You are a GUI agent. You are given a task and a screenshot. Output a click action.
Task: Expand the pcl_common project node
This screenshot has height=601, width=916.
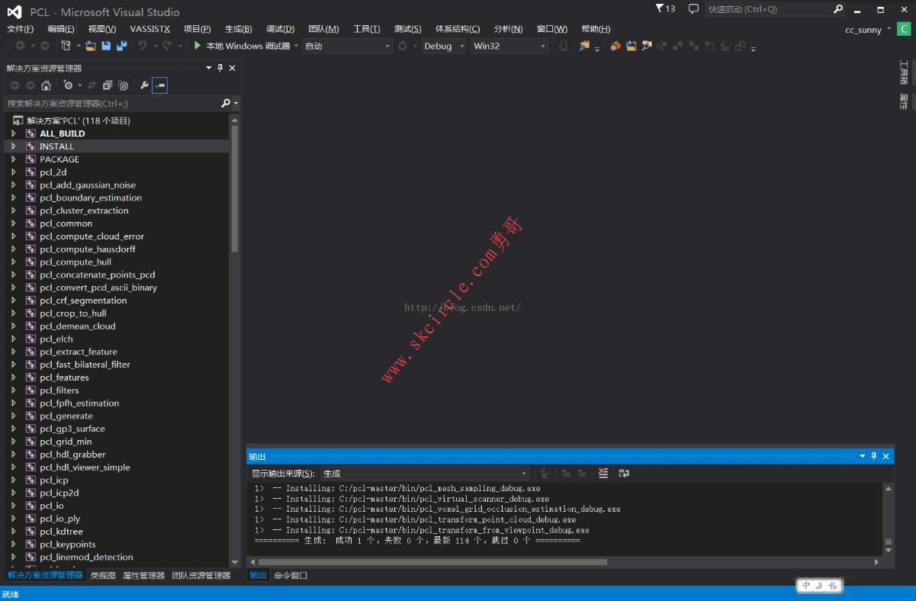[14, 223]
